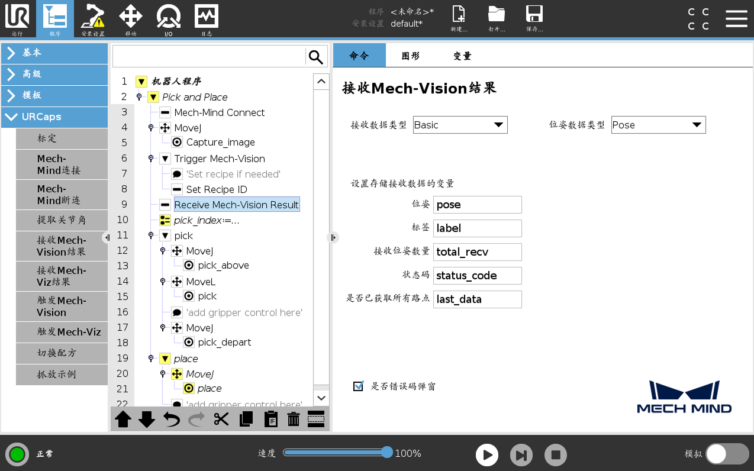This screenshot has height=471, width=754.
Task: Switch to the 变量 (Variables) tab
Action: (x=461, y=55)
